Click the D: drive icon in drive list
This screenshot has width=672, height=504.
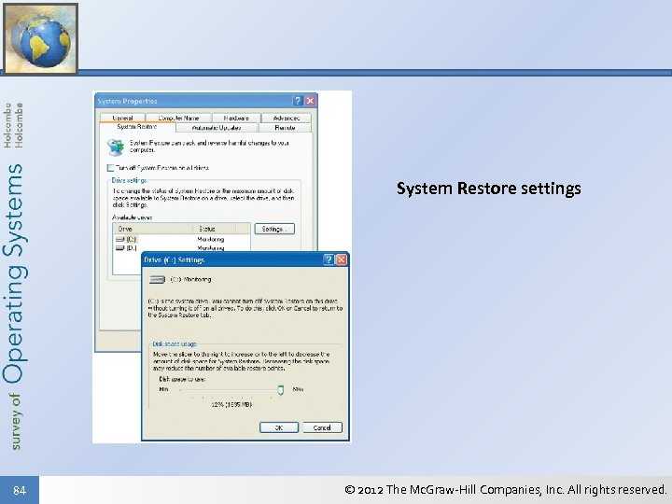pos(120,247)
